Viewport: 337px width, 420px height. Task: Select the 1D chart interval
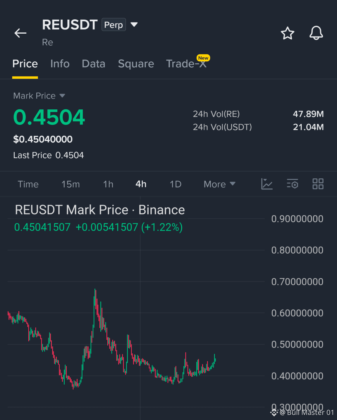point(176,184)
